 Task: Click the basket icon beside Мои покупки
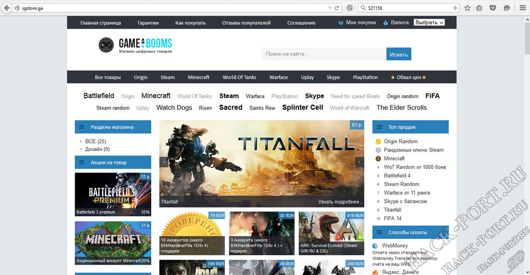pyautogui.click(x=341, y=23)
